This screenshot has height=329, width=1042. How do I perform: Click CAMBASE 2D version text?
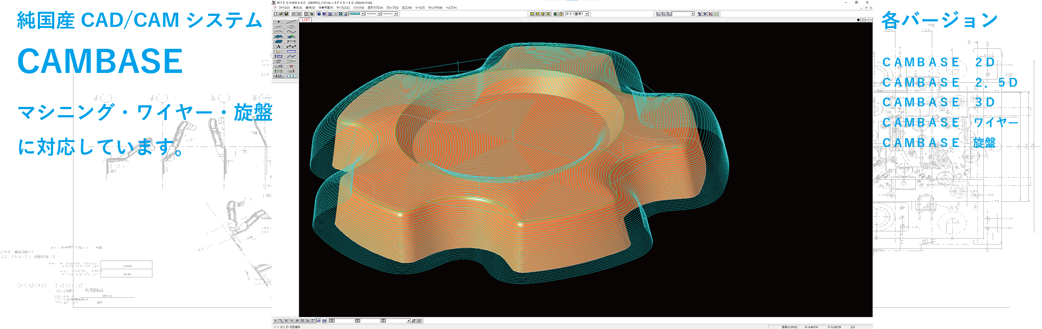[x=938, y=63]
